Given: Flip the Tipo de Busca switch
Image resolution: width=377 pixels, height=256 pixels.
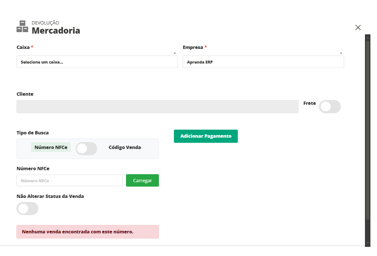Looking at the screenshot, I should point(86,149).
